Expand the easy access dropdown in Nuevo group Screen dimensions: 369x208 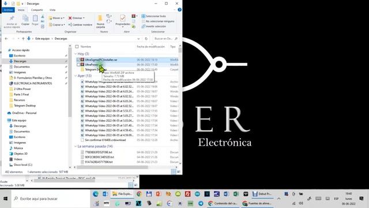click(109, 21)
